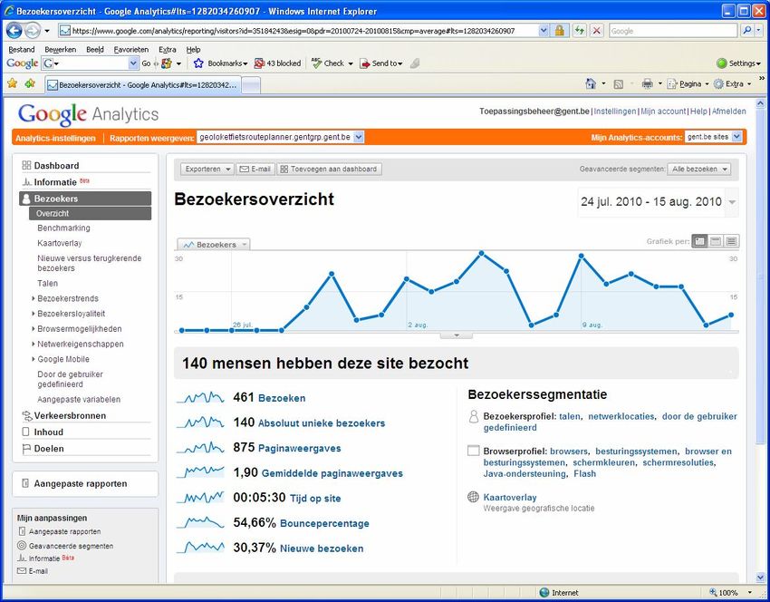This screenshot has width=770, height=602.
Task: Open the Favorieten menu
Action: tap(131, 50)
